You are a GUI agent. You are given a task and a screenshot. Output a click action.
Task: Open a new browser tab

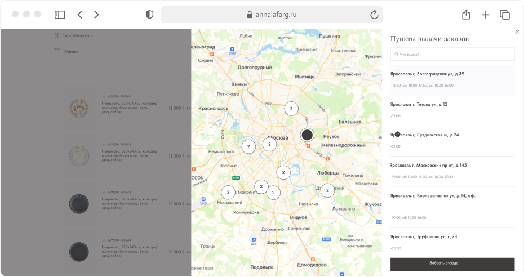point(486,15)
